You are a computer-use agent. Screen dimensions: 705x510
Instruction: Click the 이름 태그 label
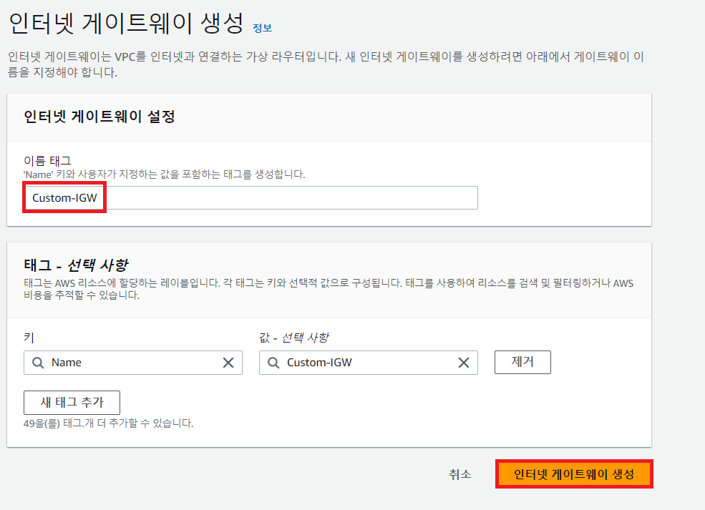[x=47, y=160]
